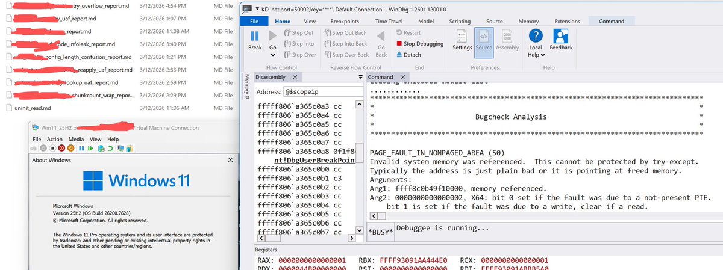Open the File menu in Virtual Machine Connection

tap(37, 139)
